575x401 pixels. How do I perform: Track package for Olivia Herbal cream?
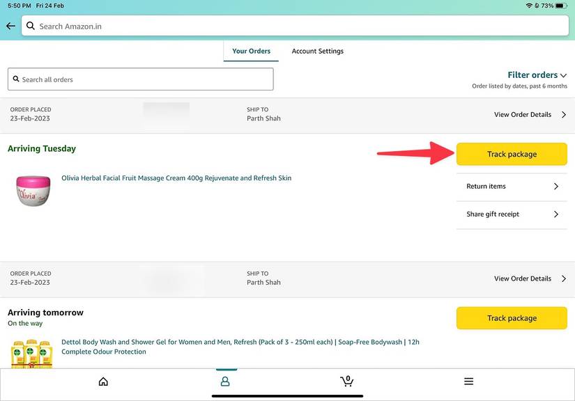(512, 155)
